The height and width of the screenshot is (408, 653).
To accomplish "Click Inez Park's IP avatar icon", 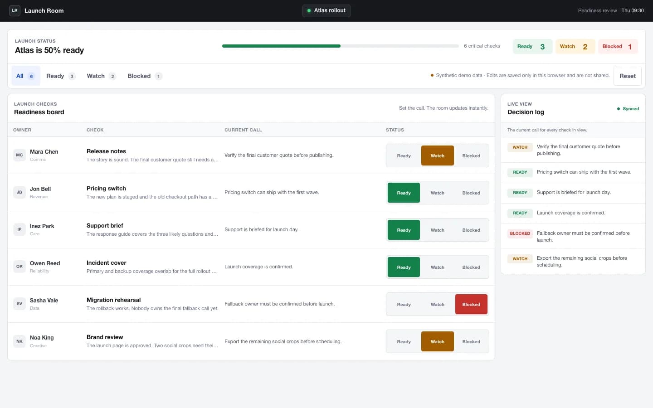I will click(x=19, y=229).
